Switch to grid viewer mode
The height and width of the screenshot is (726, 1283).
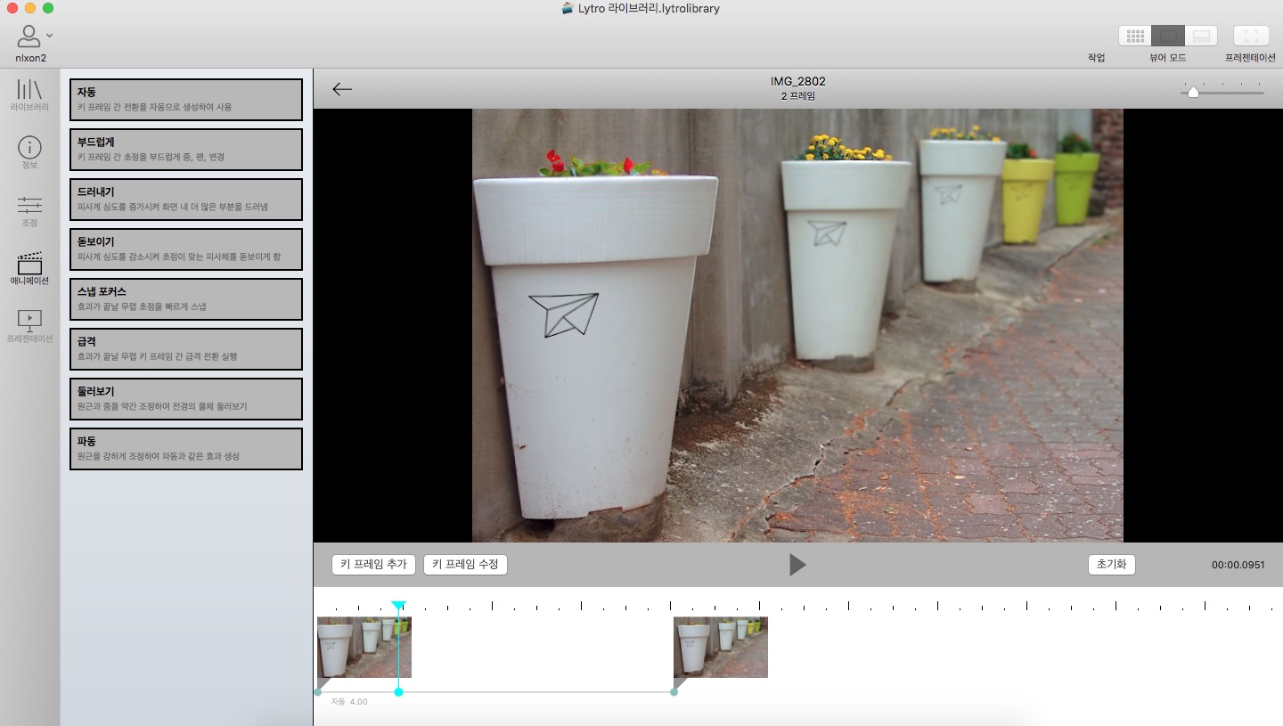(1135, 37)
